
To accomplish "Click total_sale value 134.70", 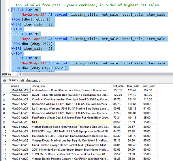I will click(132, 136).
